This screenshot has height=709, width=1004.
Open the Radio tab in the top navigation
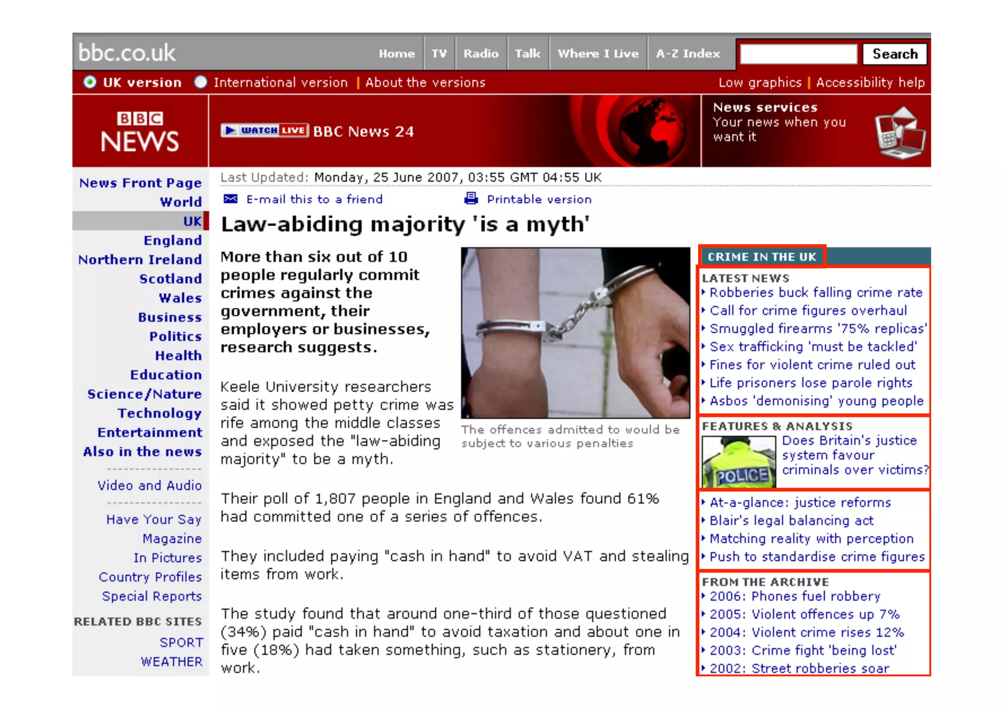[x=481, y=53]
